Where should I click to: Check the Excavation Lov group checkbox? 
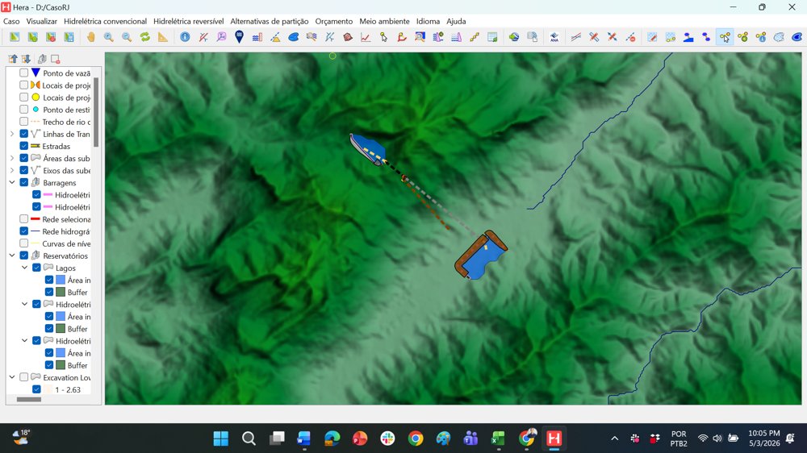[23, 377]
